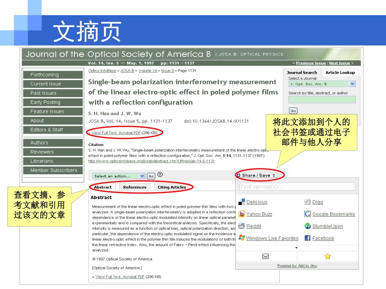Open top View Full Text Acrobat PDF link
Screen dimensions: 386x289
point(116,133)
